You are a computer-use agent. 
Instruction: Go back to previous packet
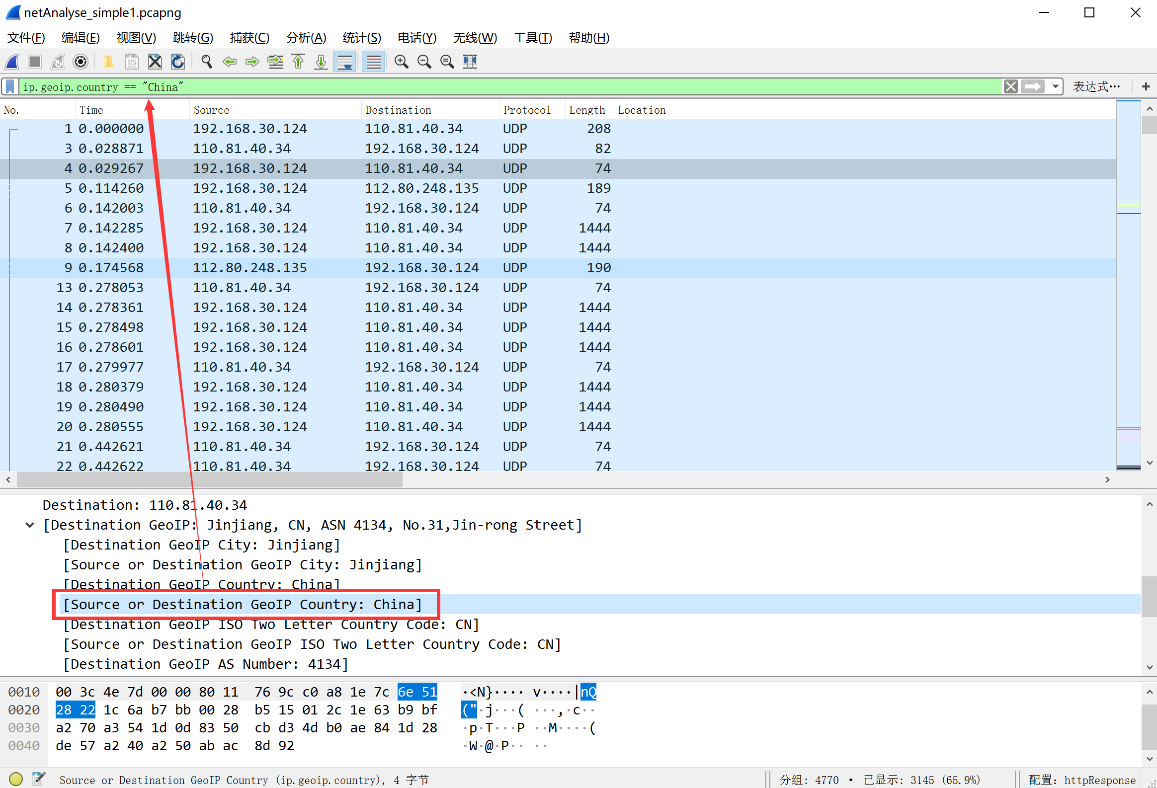coord(229,62)
